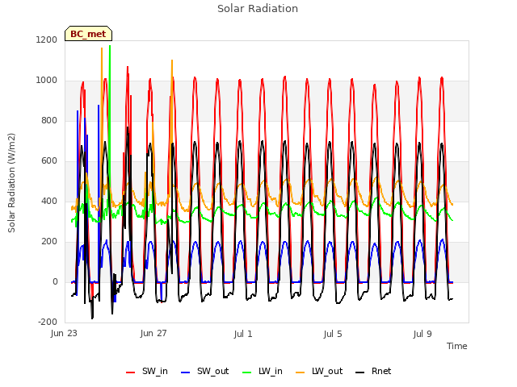517x387 pixels.
Task: Toggle the LW_in legend entry
Action: click(263, 371)
